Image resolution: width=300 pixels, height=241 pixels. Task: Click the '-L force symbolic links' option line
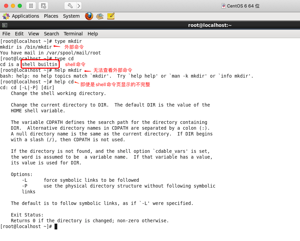point(80,180)
